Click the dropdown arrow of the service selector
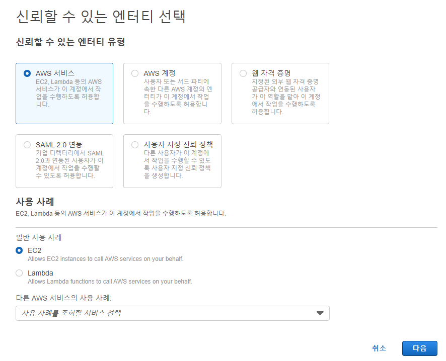This screenshot has width=446, height=361. (x=320, y=313)
